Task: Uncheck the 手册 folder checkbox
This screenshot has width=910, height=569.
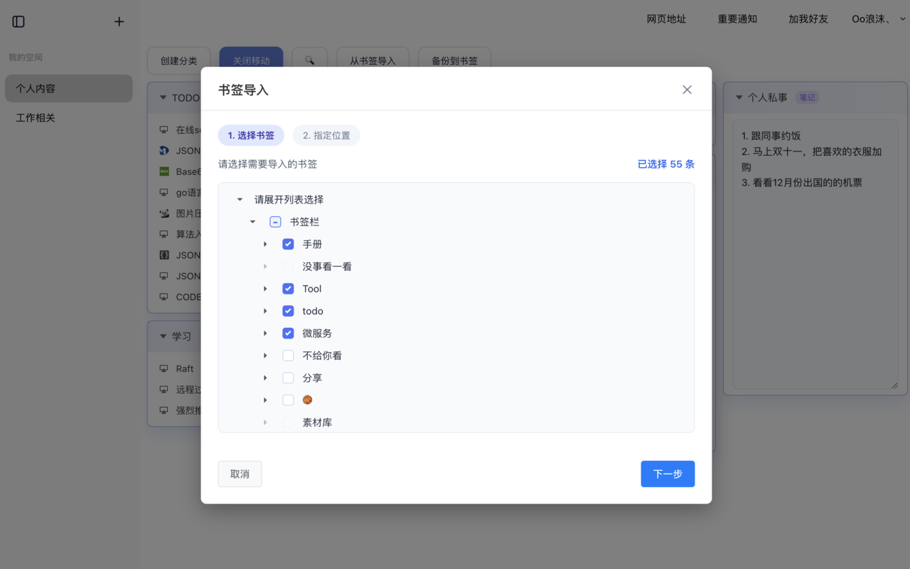Action: click(288, 244)
